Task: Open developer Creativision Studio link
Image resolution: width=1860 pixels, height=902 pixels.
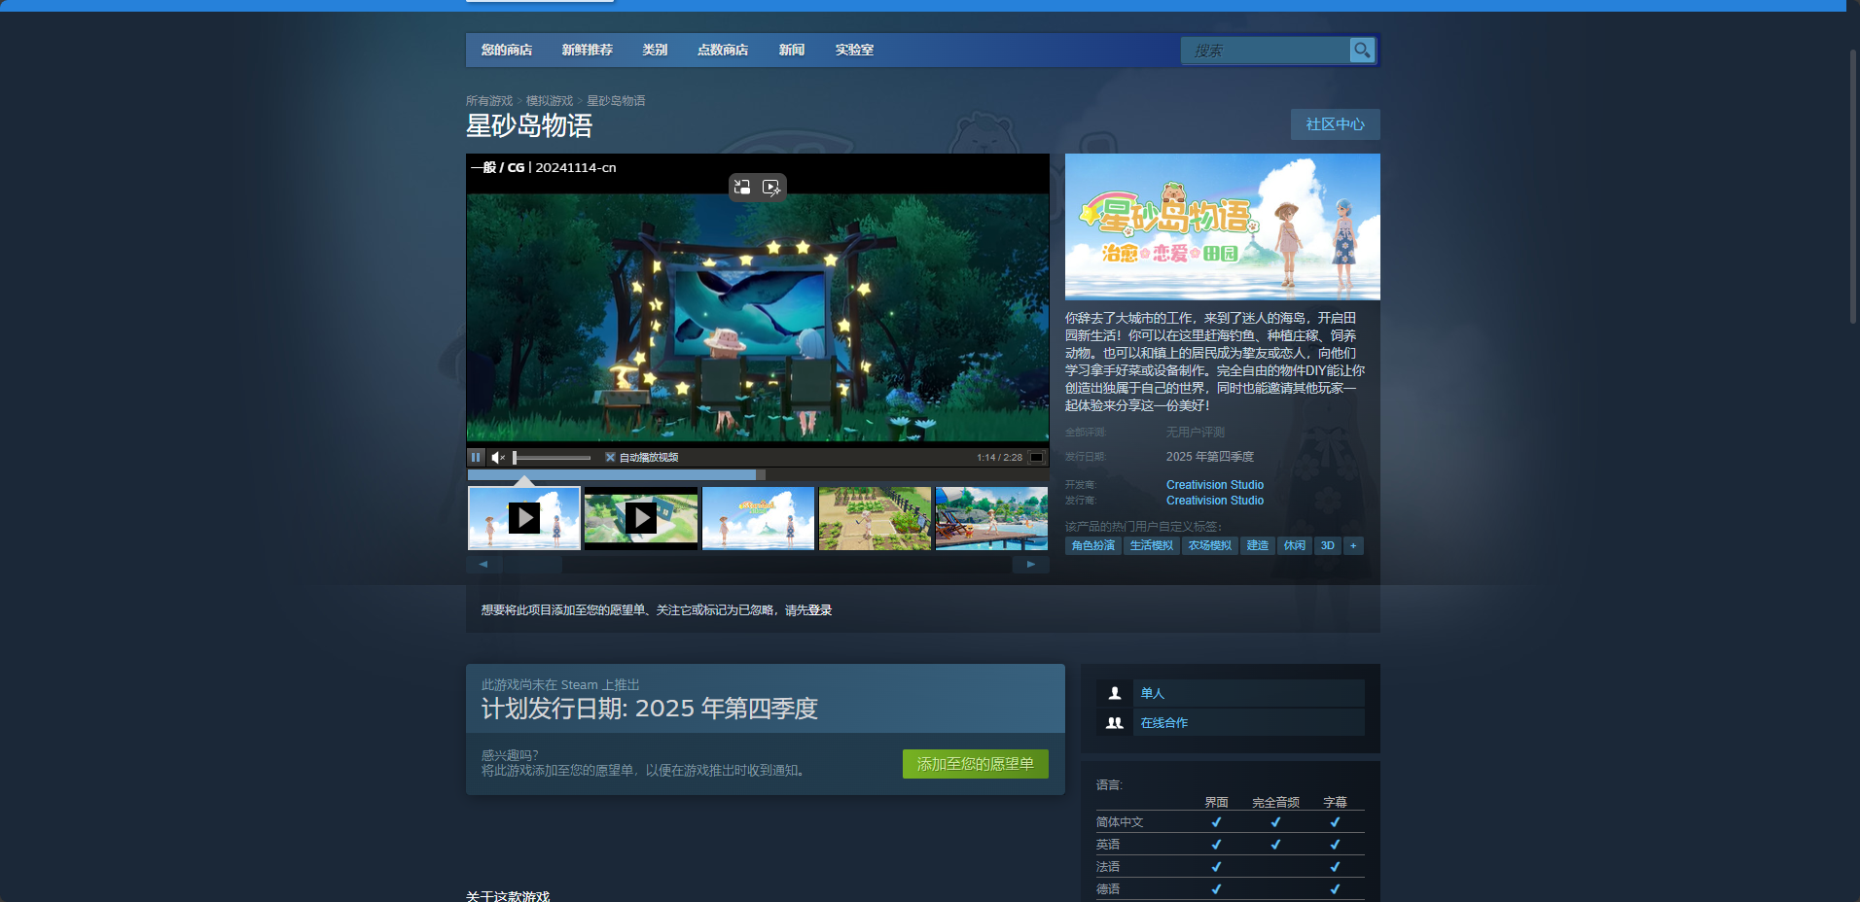Action: click(x=1215, y=485)
